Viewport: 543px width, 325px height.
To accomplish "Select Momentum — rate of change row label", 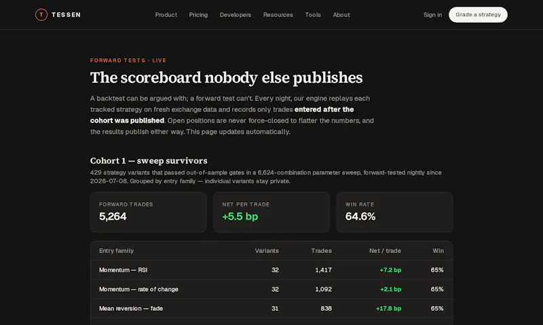I will pos(138,289).
